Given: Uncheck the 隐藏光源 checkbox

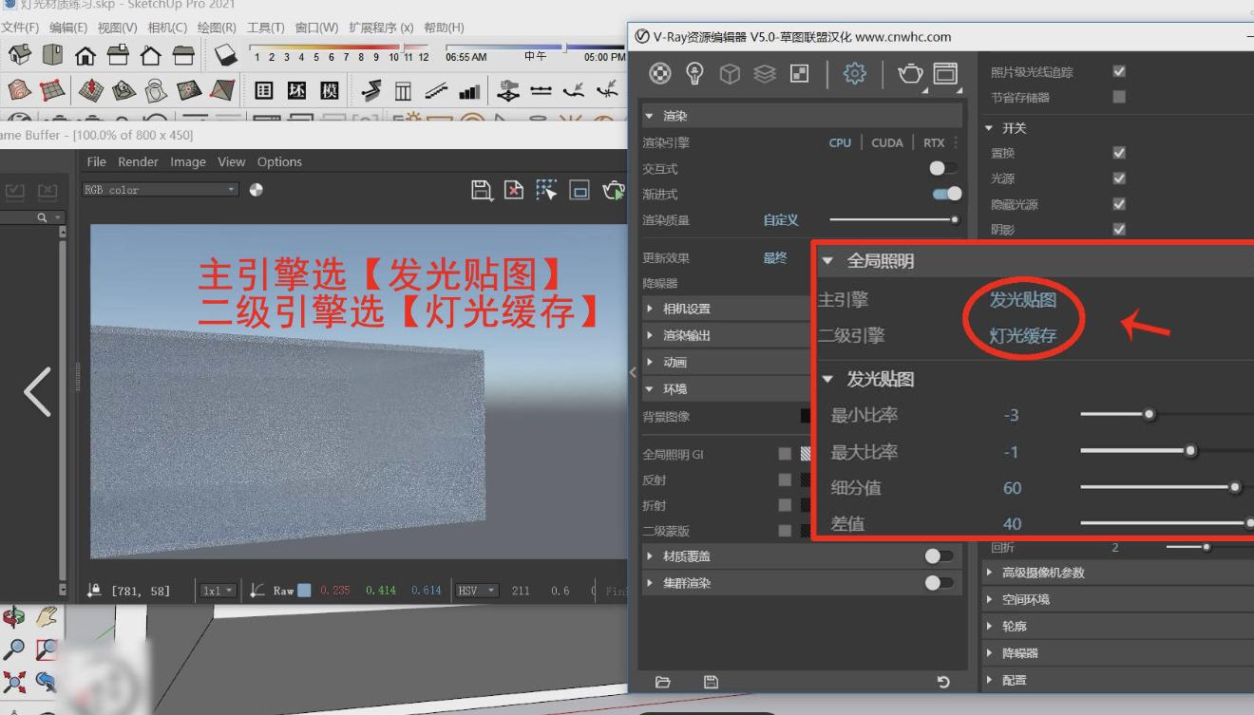Looking at the screenshot, I should tap(1119, 204).
